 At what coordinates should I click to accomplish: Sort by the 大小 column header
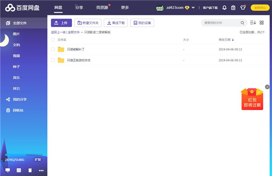click(186, 40)
